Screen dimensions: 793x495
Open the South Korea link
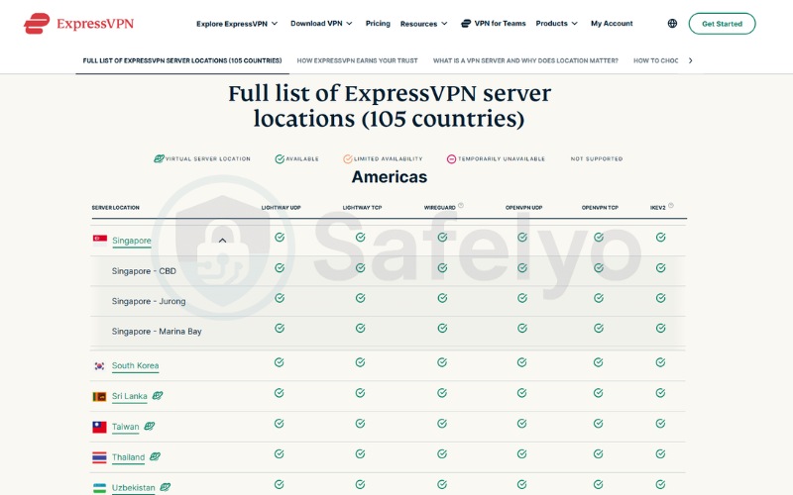click(135, 365)
